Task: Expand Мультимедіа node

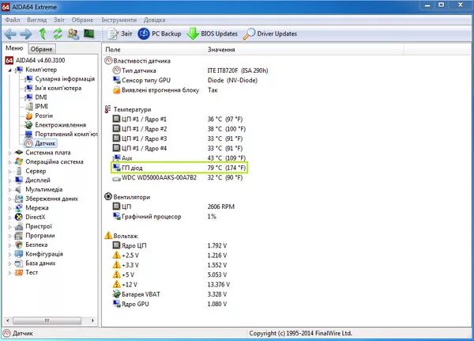Action: point(9,190)
